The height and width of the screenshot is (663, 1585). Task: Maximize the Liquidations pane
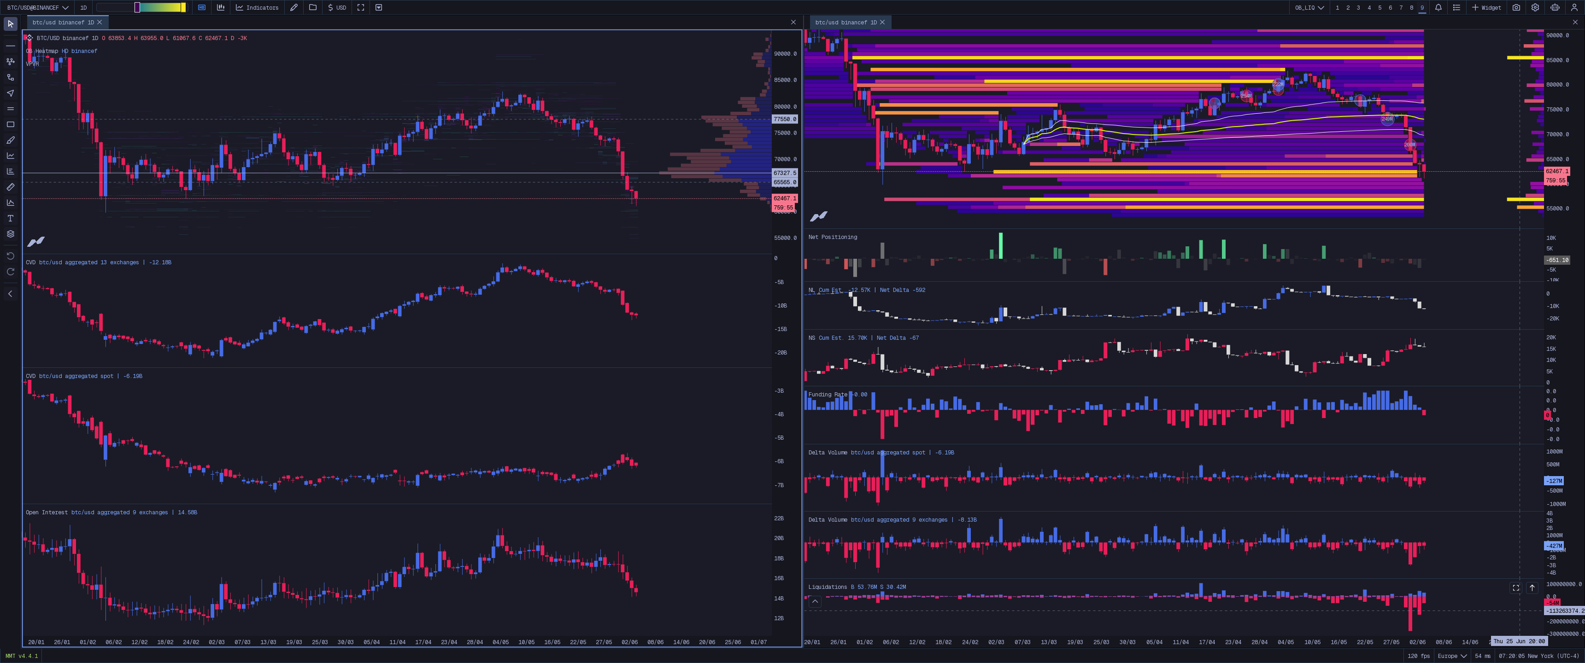[x=1515, y=588]
